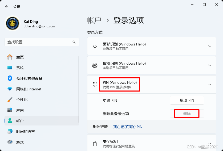223x151 pixels.
Task: Click the back arrow in title bar
Action: pyautogui.click(x=7, y=7)
